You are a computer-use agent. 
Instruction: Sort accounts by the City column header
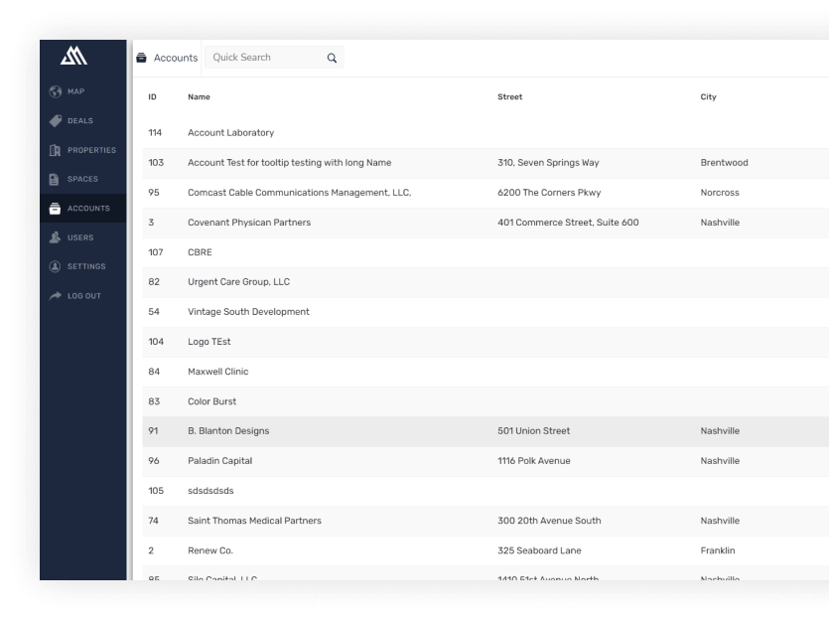[x=708, y=97]
